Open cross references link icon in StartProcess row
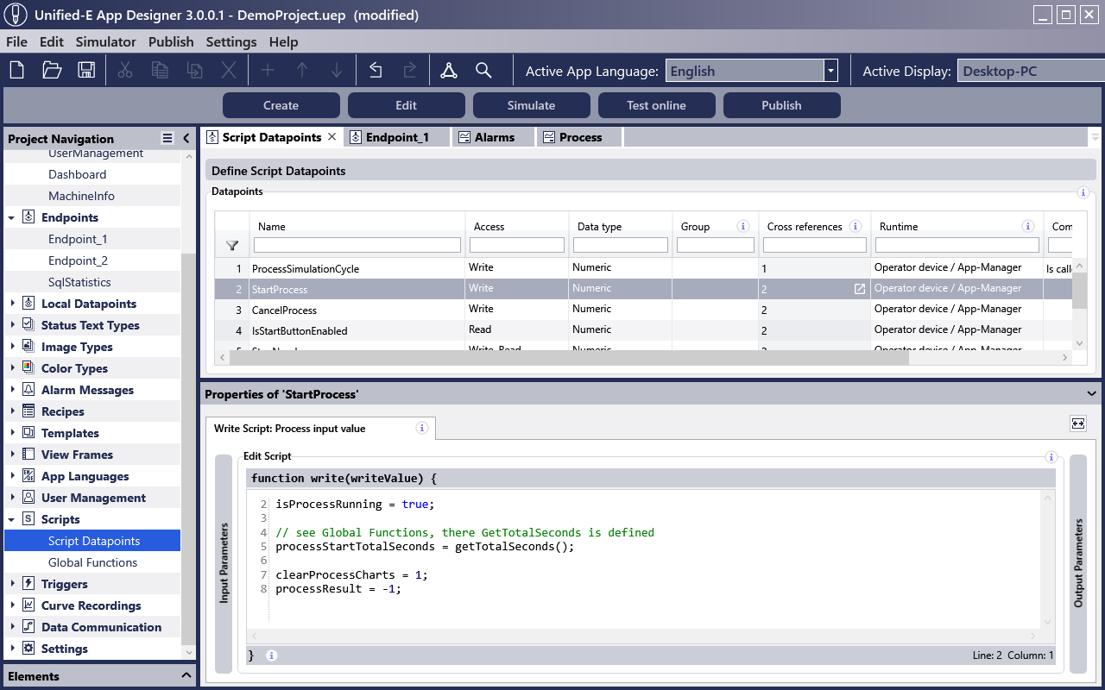1105x690 pixels. [859, 289]
